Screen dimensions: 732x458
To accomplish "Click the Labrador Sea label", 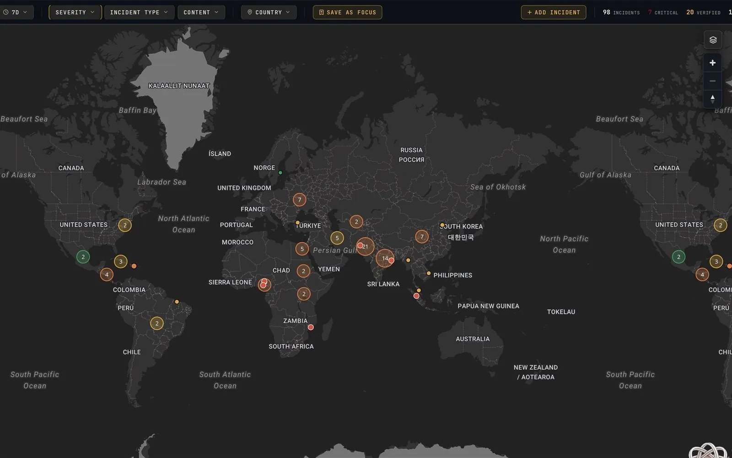I will (161, 182).
